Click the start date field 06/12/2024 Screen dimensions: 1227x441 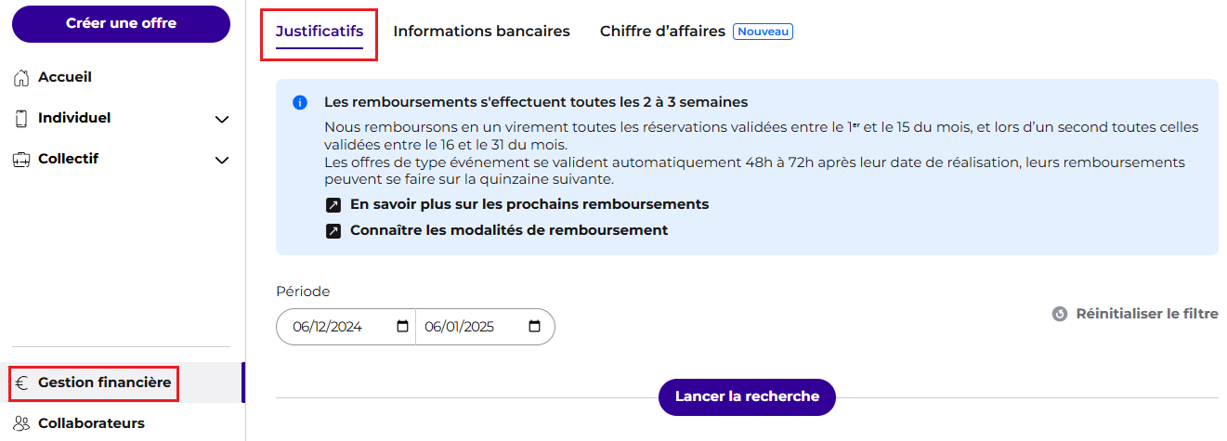tap(346, 327)
